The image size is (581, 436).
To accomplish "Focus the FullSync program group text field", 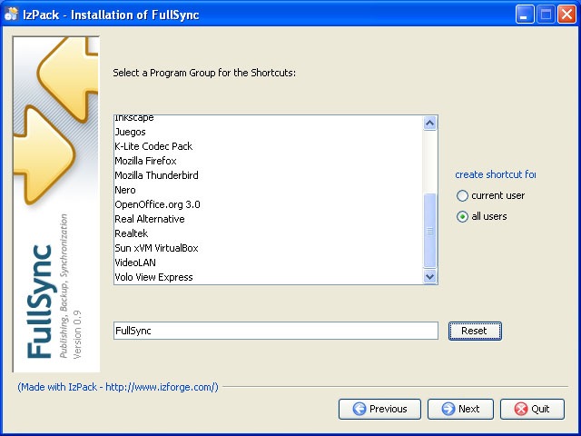I will click(276, 331).
